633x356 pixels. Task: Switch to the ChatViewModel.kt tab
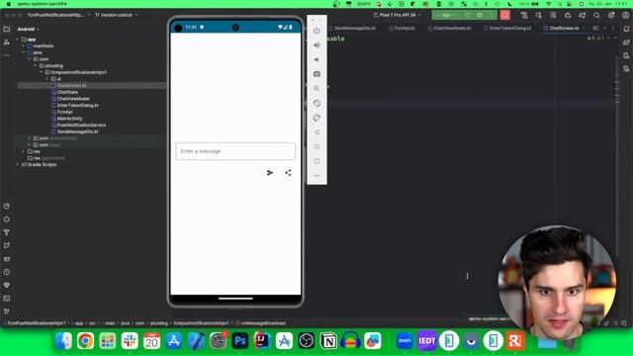449,29
